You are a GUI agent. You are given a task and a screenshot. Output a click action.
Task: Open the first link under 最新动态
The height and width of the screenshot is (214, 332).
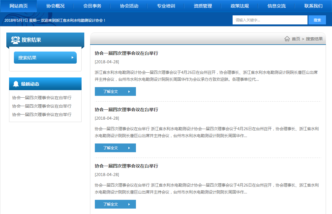pyautogui.click(x=42, y=98)
